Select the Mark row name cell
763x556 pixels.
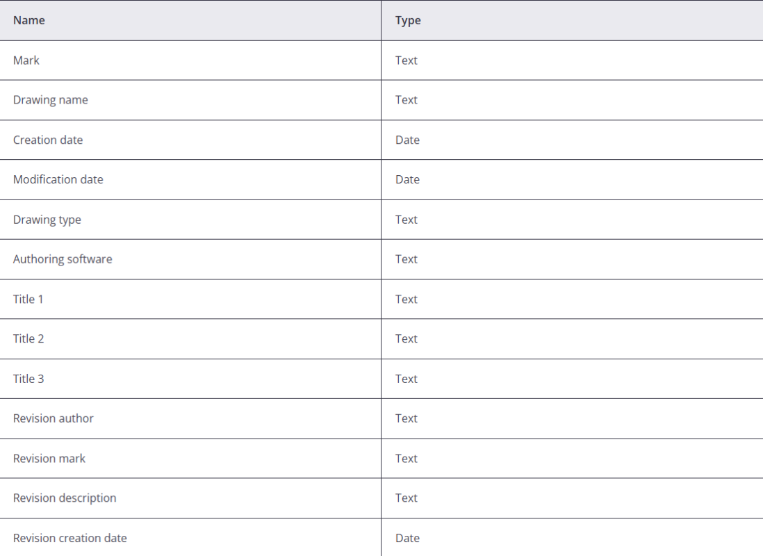coord(26,60)
